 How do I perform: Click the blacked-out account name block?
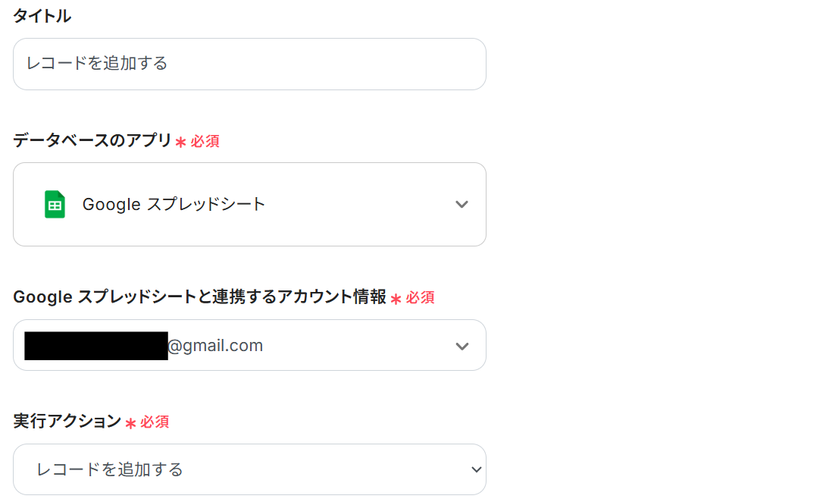click(x=95, y=346)
